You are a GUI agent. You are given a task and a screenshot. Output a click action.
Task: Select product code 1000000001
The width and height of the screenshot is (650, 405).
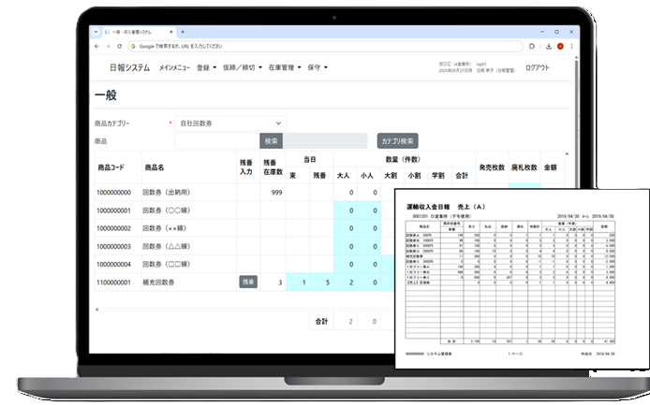(113, 210)
